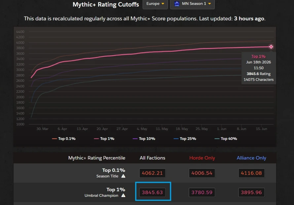The height and width of the screenshot is (205, 294).
Task: Click the 4006.54 Horde Only value
Action: point(202,173)
